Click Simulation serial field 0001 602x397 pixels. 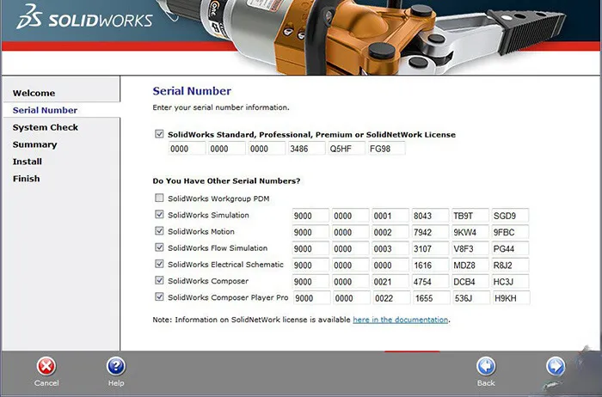(390, 216)
